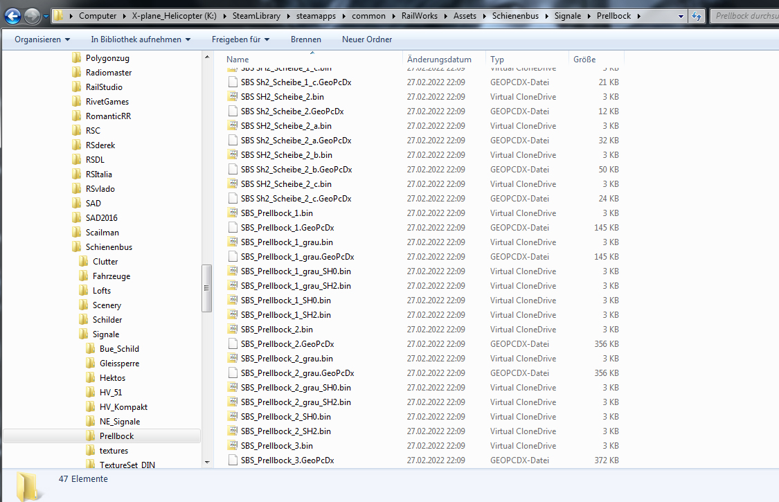The image size is (779, 502).
Task: Click the navigation pane scrollbar thumb
Action: [x=206, y=288]
